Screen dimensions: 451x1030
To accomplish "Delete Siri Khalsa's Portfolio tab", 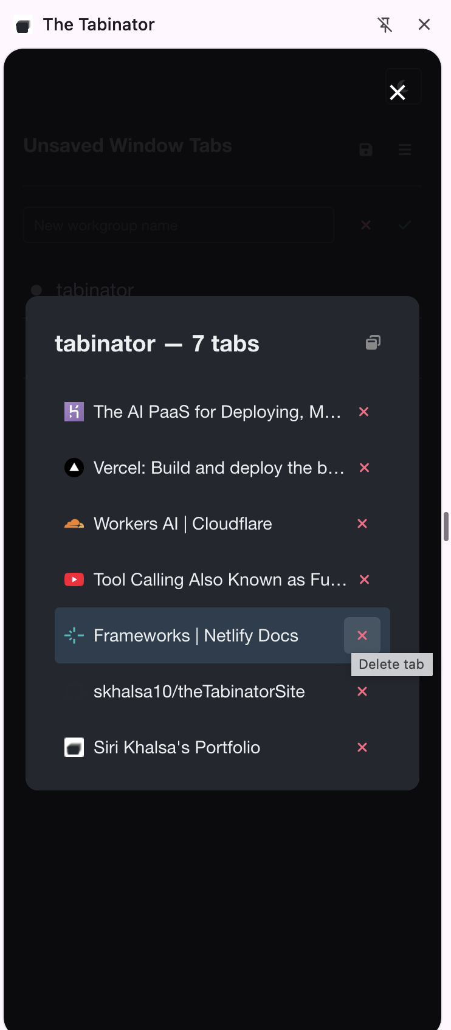I will click(x=362, y=747).
